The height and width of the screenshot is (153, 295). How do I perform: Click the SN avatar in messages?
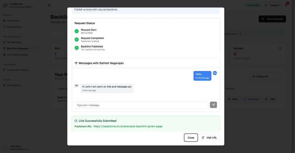(77, 86)
